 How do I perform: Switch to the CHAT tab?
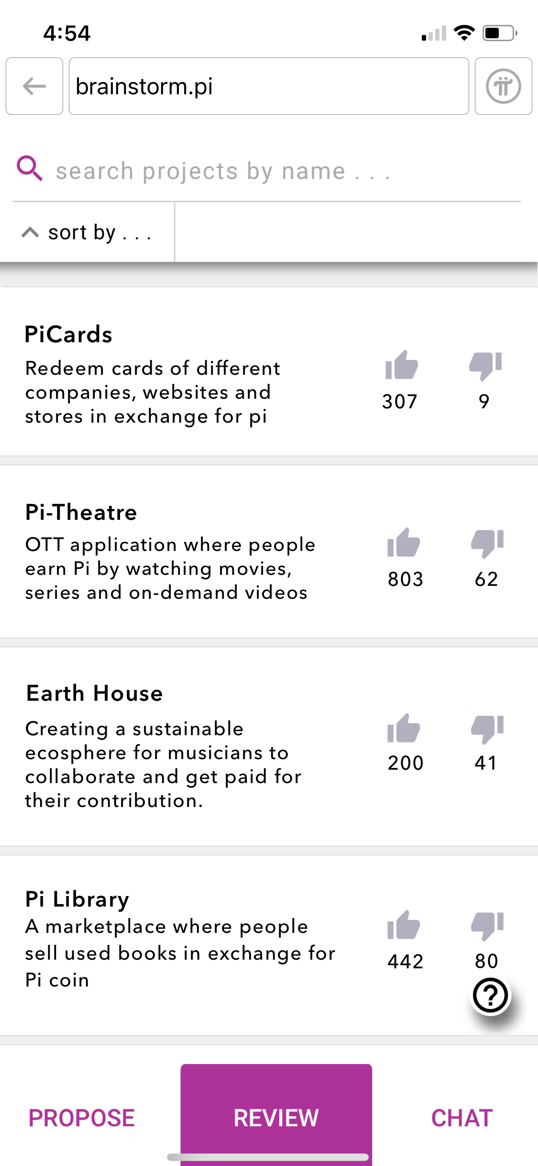click(462, 1118)
